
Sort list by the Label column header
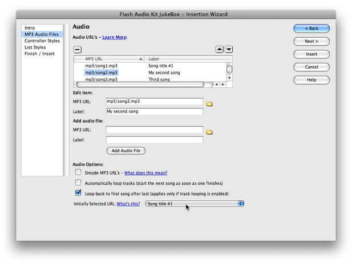tap(185, 59)
